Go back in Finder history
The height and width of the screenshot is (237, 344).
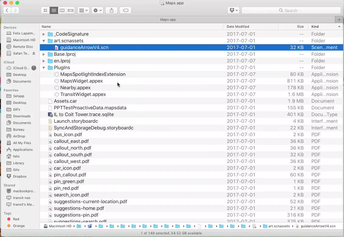pyautogui.click(x=7, y=10)
